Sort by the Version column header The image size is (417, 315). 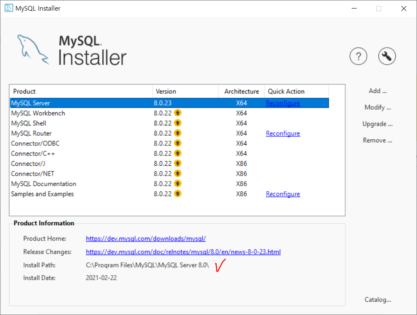click(x=186, y=91)
